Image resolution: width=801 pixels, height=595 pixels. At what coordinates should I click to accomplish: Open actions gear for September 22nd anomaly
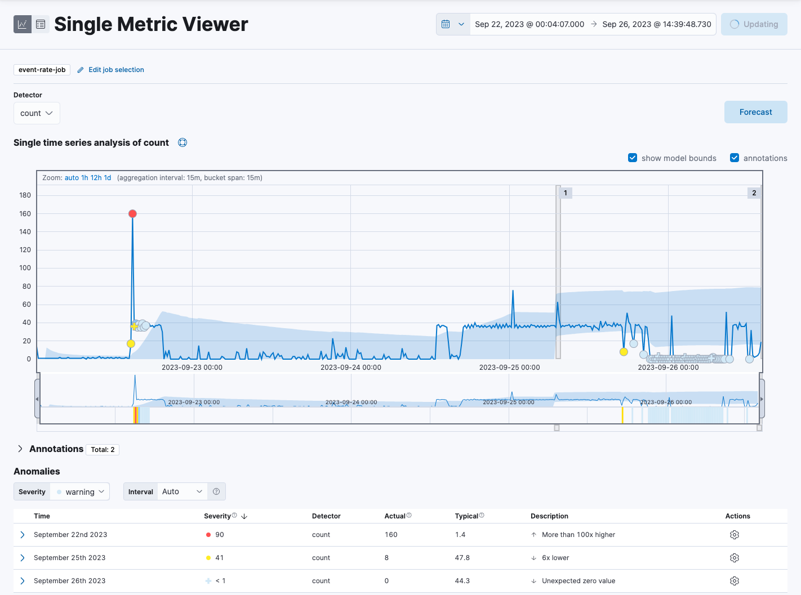click(x=734, y=535)
